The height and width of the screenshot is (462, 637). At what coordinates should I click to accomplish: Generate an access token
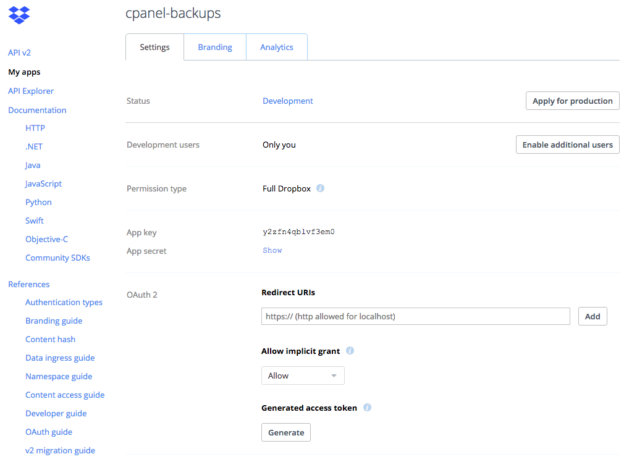286,432
